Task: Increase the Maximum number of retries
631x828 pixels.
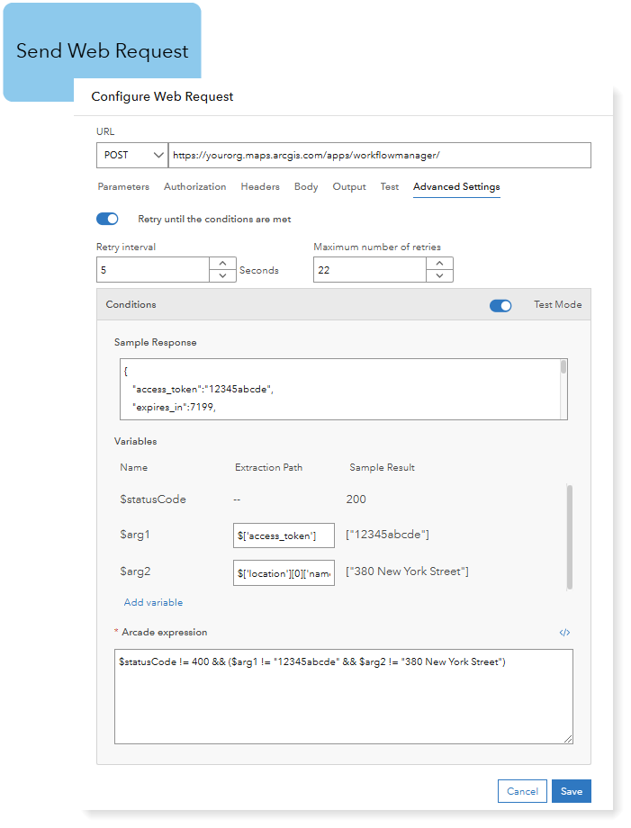Action: coord(438,264)
